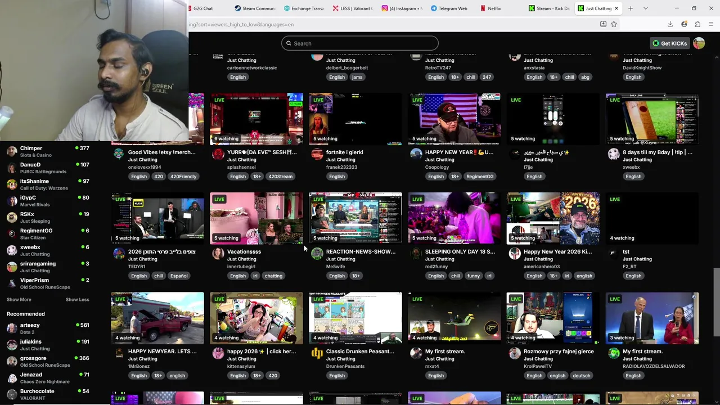The height and width of the screenshot is (405, 720).
Task: Click splashsensei channel avatar
Action: [x=218, y=154]
